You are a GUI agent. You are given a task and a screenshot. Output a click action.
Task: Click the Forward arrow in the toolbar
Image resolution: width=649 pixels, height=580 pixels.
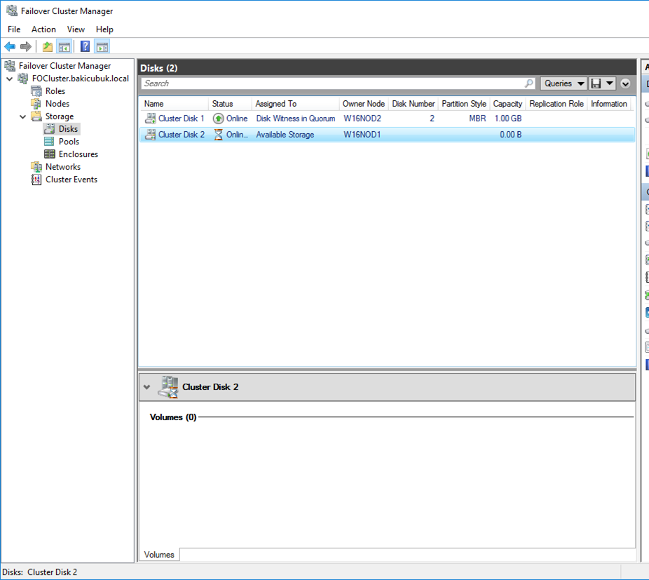26,47
